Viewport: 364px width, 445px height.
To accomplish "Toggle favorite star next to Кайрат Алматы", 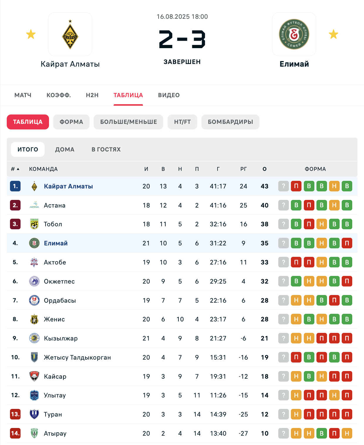I will click(x=31, y=34).
